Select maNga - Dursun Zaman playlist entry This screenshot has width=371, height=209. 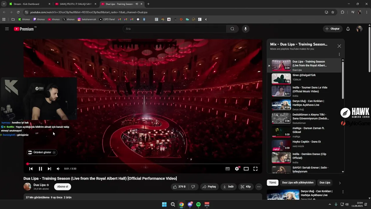point(304,132)
